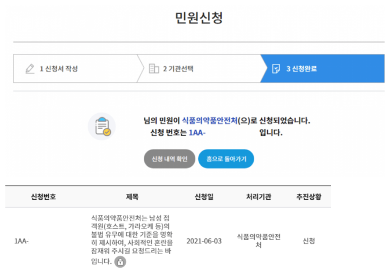
Task: Click the clipboard checkmark icon beside the confirmation message
Action: click(102, 126)
